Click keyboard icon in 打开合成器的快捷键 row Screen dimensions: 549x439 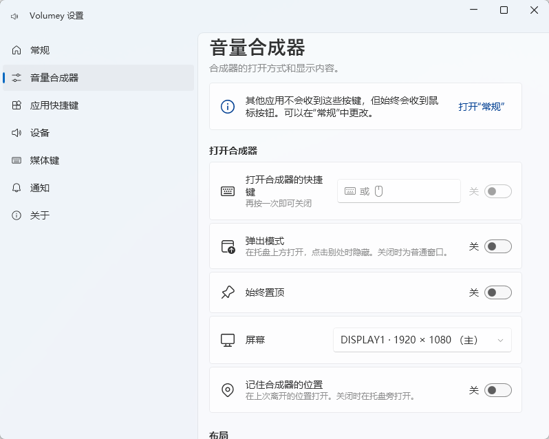(228, 191)
